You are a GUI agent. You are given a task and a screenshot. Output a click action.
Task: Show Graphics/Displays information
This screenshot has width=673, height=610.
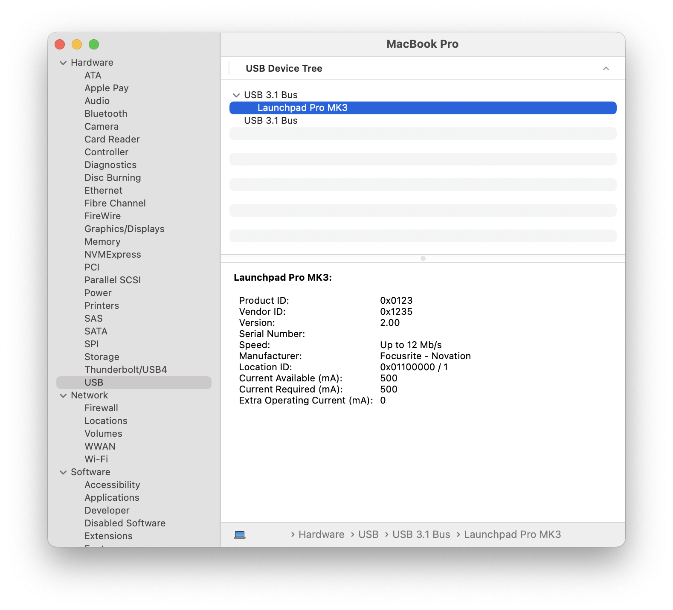click(x=125, y=229)
